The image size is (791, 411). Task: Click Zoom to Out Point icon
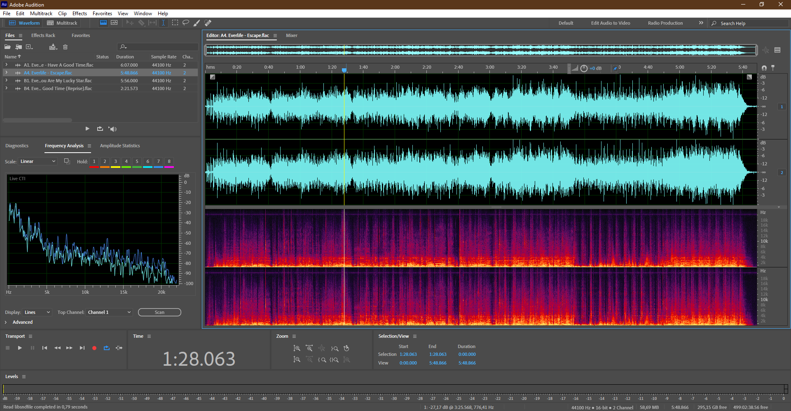tap(335, 348)
